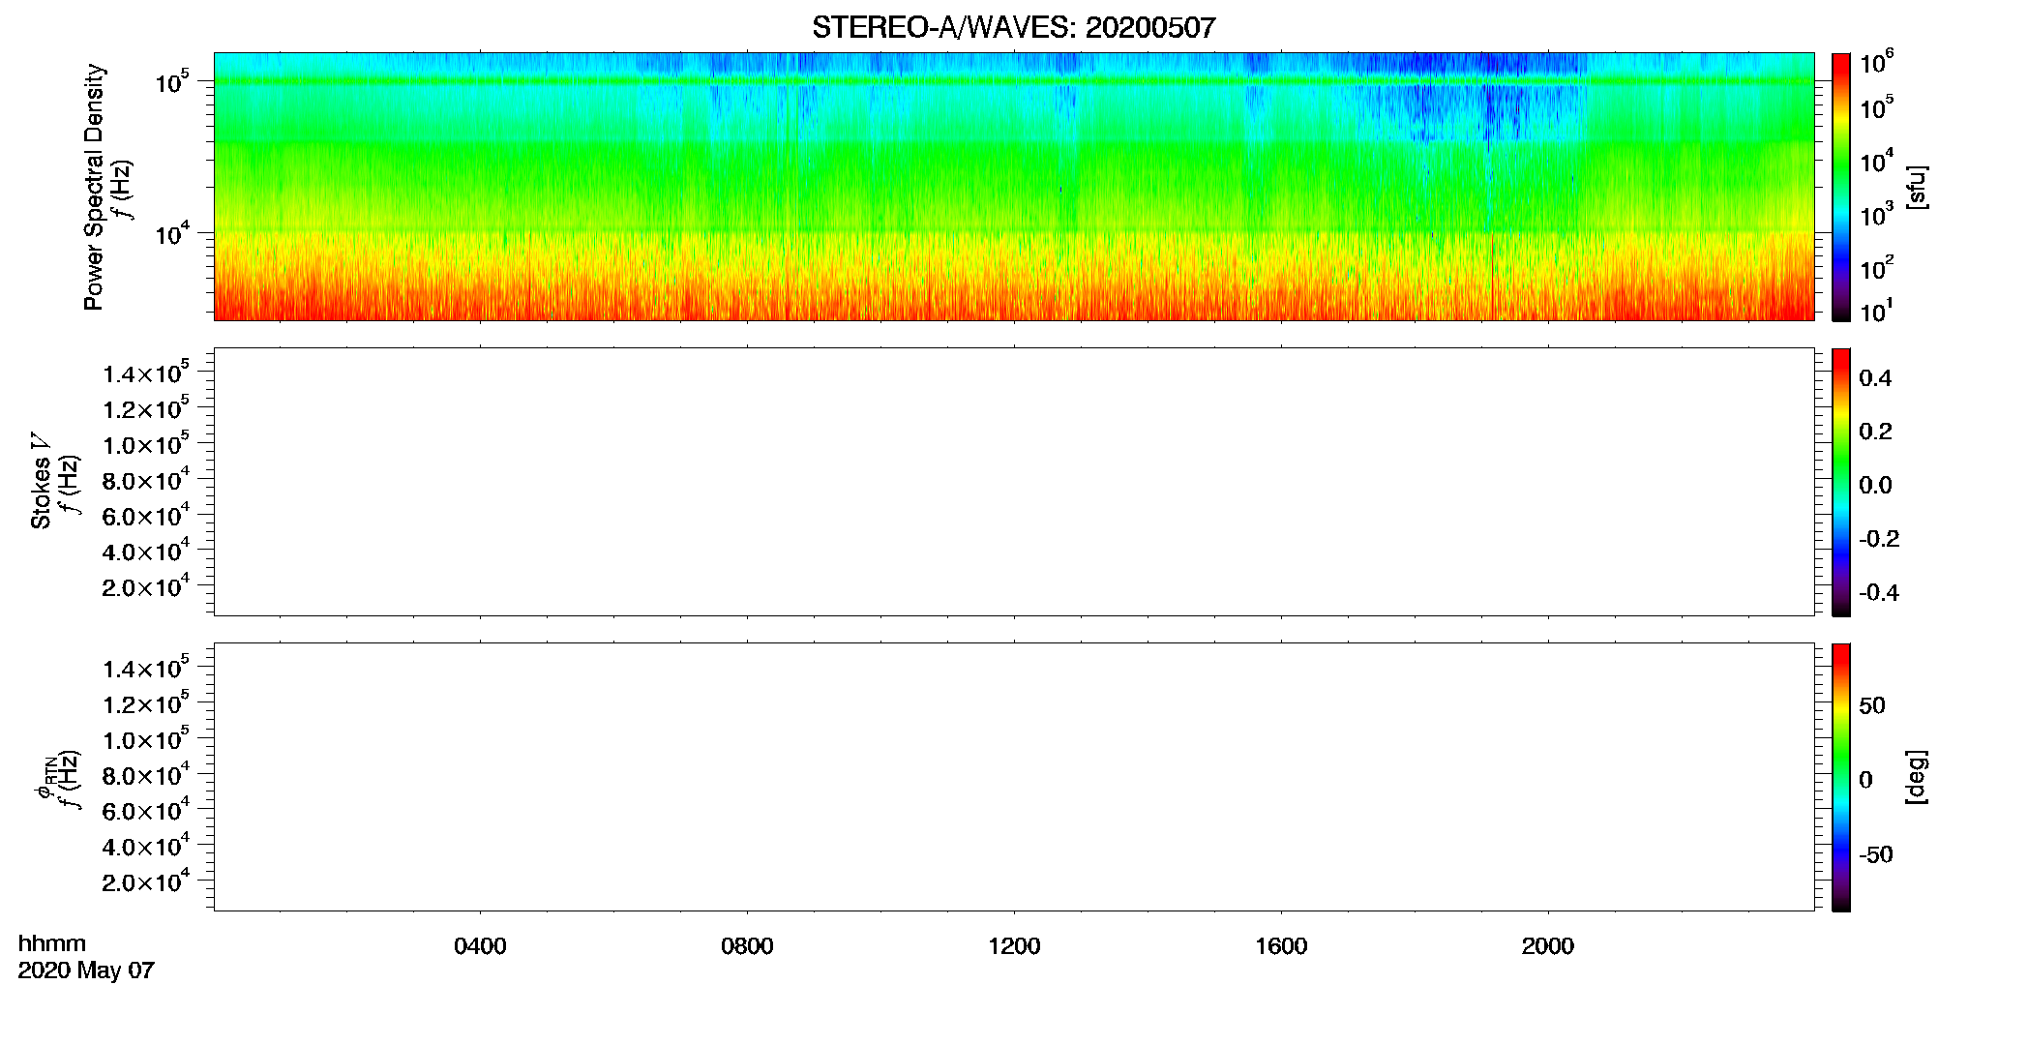Click the 1600 time axis label

pyautogui.click(x=1281, y=946)
